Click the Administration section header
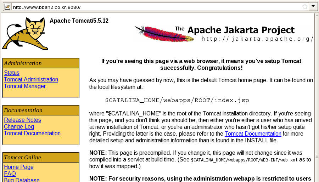Screen dimensions: 319x182 pyautogui.click(x=41, y=63)
